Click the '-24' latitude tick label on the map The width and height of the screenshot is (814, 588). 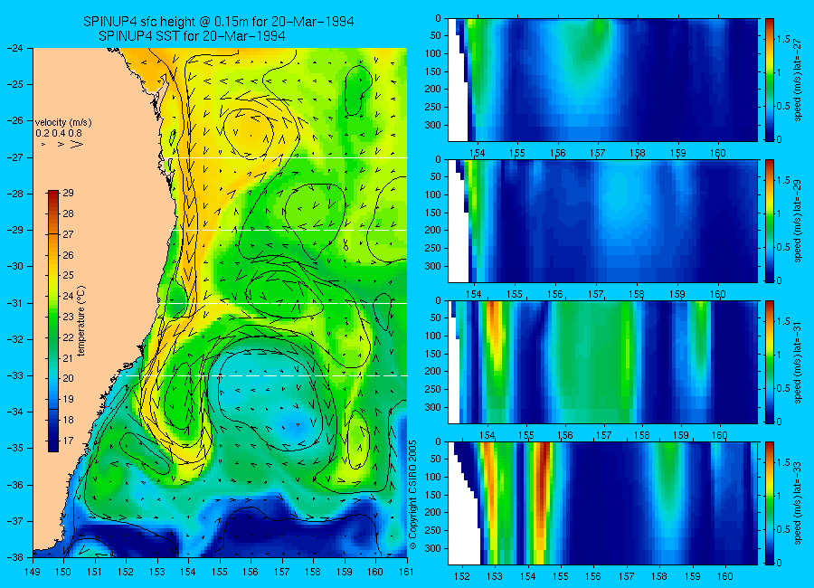tap(15, 48)
